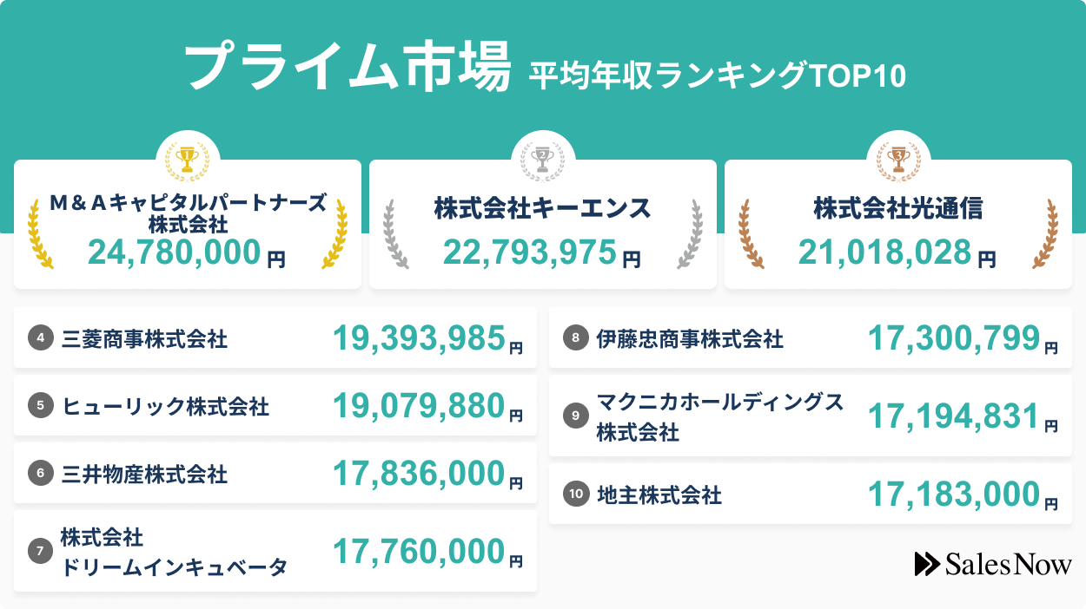Click the 三菱商事株式会社 row label

coord(145,339)
